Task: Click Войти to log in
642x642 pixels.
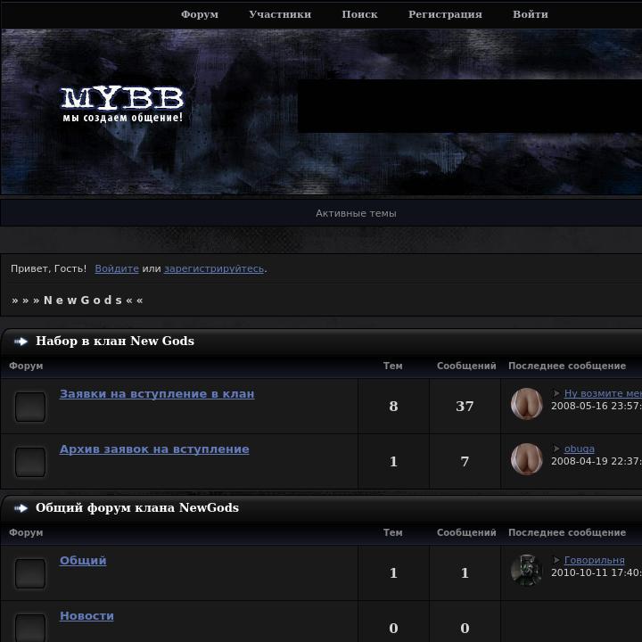Action: 531,14
